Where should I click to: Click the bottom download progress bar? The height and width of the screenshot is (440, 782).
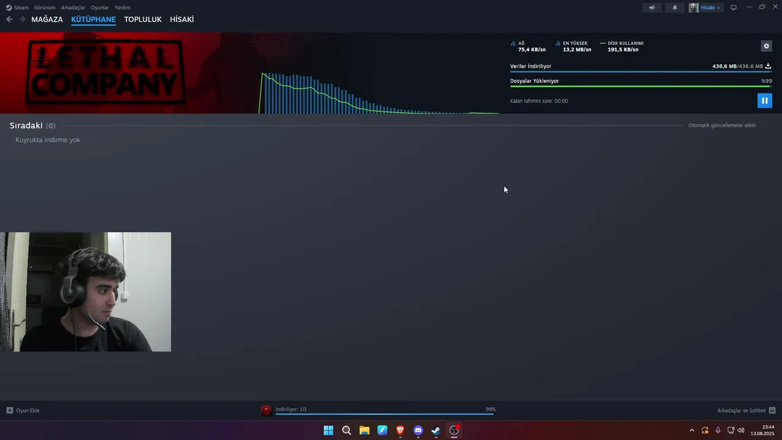coord(385,414)
